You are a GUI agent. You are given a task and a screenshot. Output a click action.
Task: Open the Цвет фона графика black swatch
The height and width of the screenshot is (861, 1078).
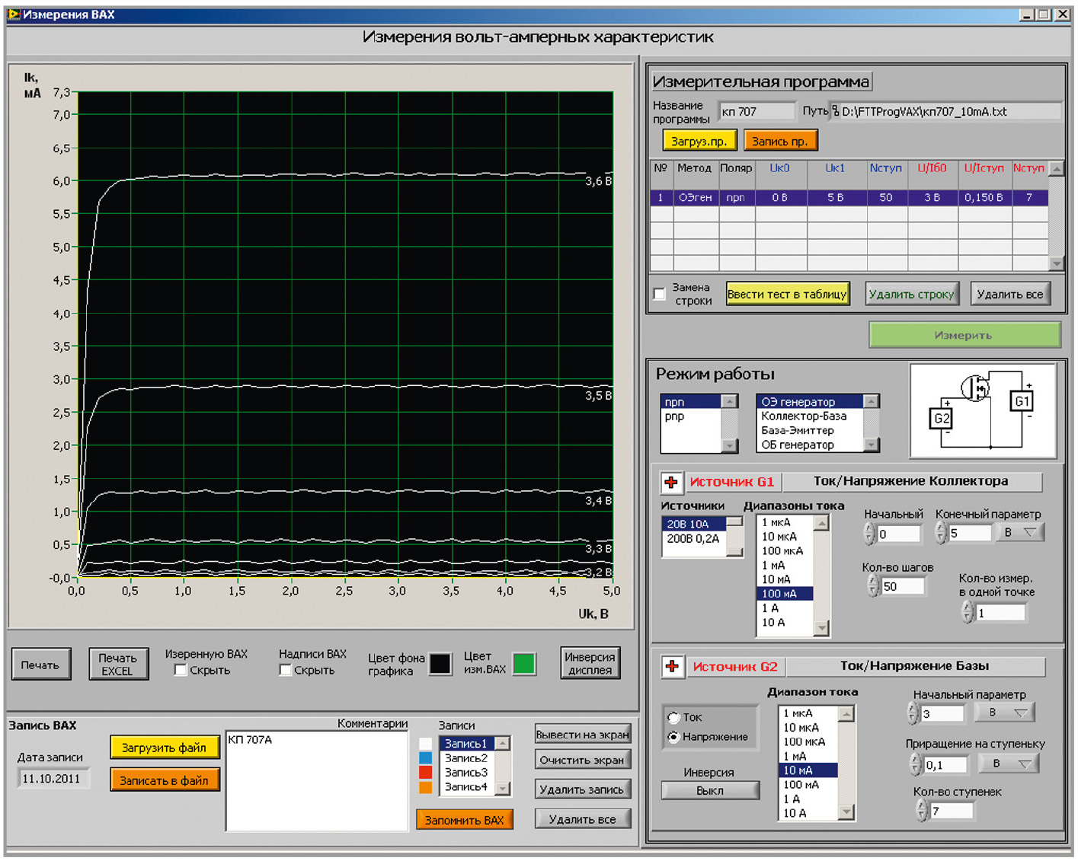(x=440, y=664)
